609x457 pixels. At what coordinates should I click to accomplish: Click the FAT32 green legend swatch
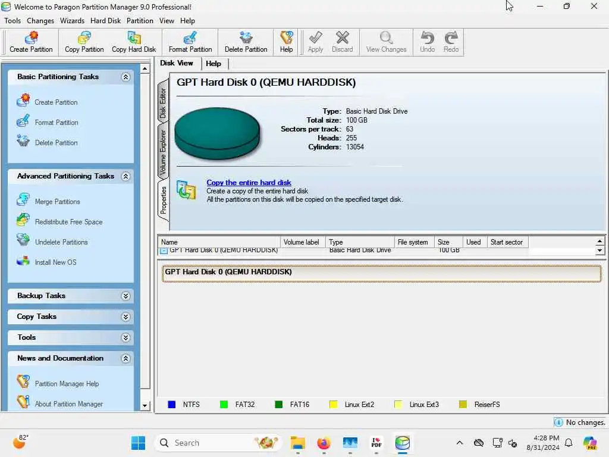(x=224, y=405)
